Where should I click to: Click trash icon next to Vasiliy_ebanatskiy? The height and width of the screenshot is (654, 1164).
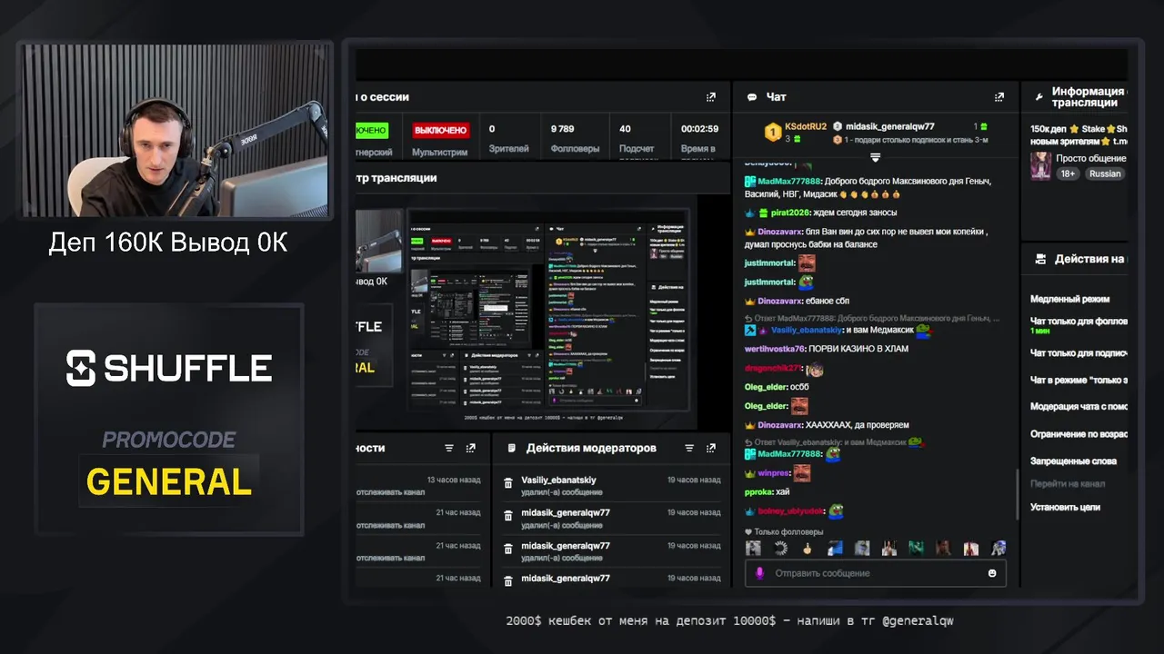tap(508, 484)
